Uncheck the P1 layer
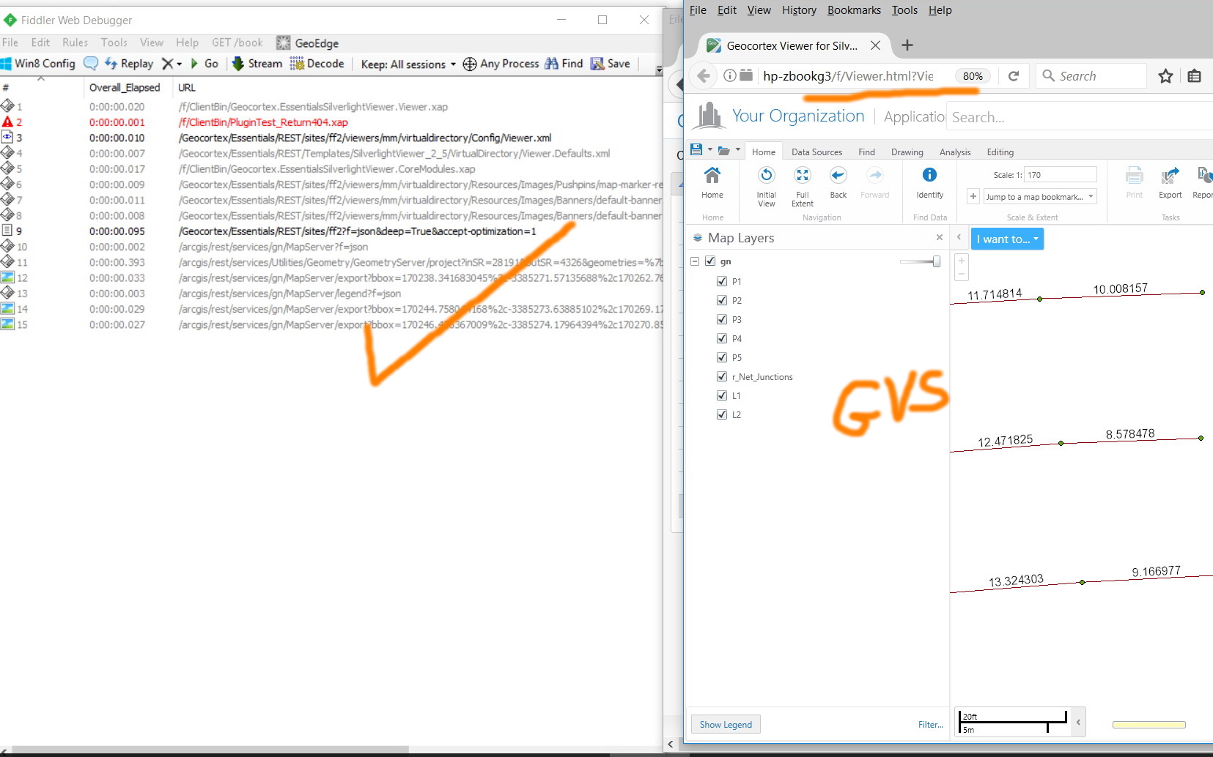Viewport: 1213px width, 757px height. pos(722,281)
